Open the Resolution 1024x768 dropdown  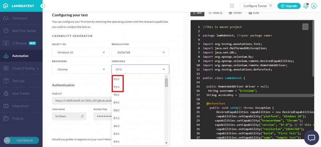(140, 52)
